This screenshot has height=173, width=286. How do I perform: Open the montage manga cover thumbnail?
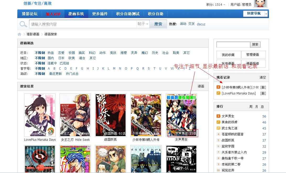(181, 159)
